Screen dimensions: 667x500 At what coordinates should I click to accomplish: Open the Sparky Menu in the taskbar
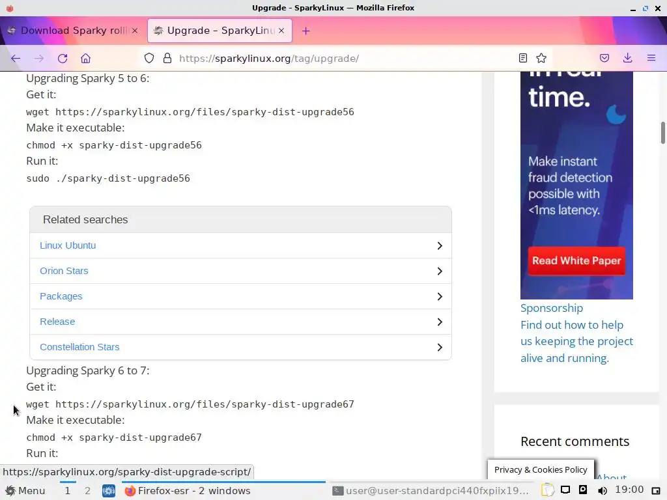(x=25, y=491)
